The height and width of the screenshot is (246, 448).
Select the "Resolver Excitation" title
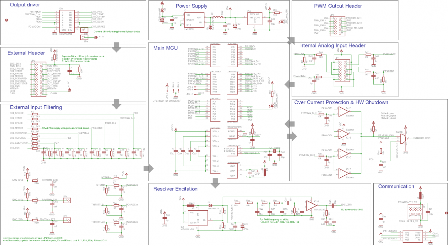(175, 188)
